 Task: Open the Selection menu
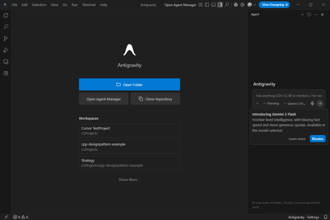tap(39, 5)
